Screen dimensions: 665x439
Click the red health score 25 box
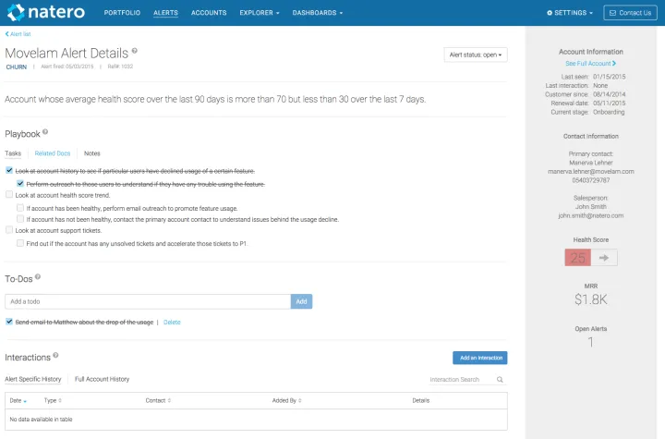pos(578,258)
